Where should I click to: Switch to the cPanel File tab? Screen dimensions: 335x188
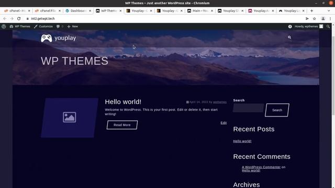[48, 10]
